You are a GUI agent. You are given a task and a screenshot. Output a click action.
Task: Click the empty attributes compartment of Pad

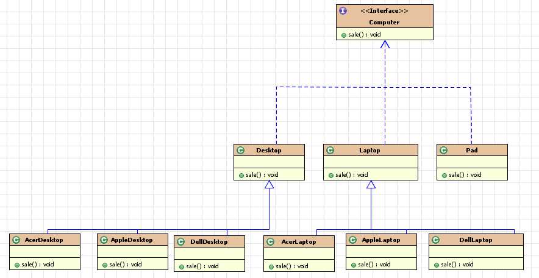click(472, 162)
